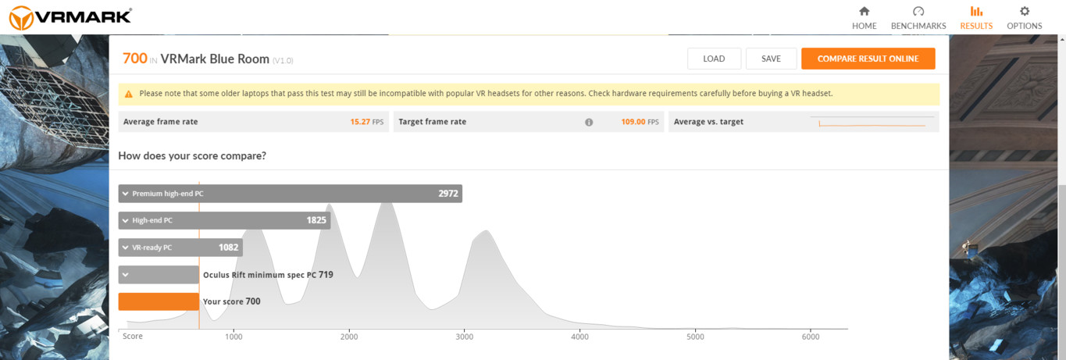Click the vertical scrollbar on the right
This screenshot has height=360, width=1066.
point(1061,234)
